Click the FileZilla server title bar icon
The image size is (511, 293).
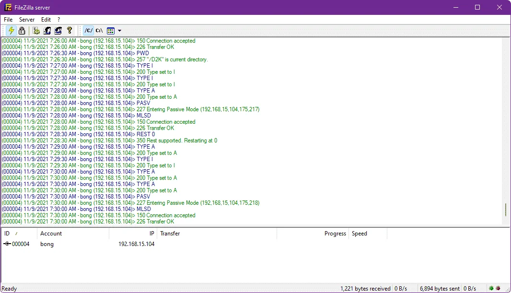coord(8,7)
